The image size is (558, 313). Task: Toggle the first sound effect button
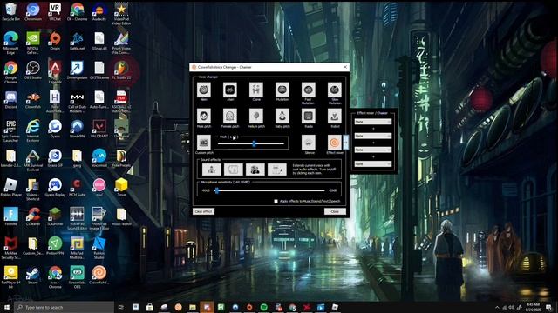coord(211,170)
